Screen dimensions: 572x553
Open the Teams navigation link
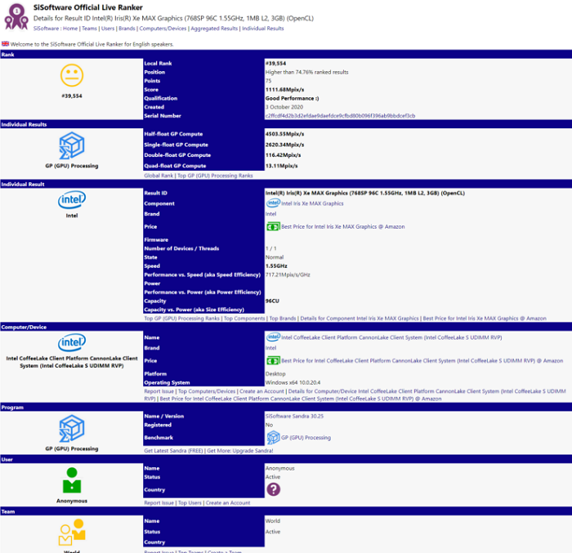(89, 29)
